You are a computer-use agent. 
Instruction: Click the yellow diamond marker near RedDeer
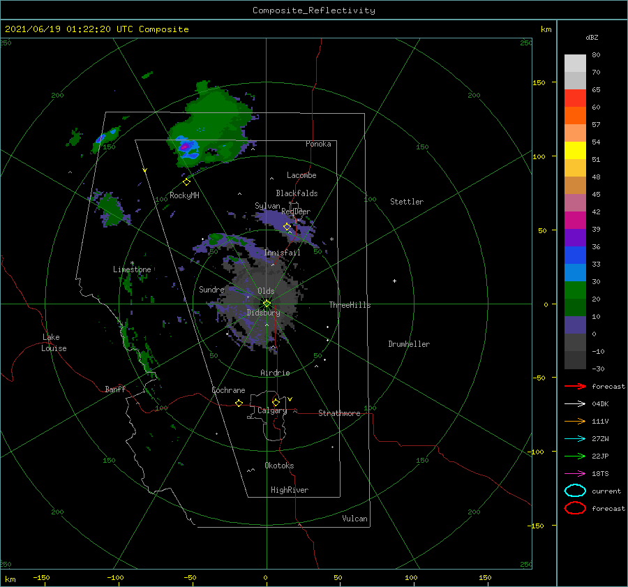[287, 227]
